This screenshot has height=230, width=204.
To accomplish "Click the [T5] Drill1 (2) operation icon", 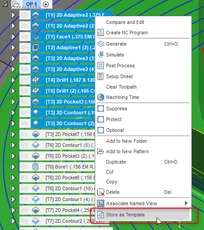I will (36, 91).
